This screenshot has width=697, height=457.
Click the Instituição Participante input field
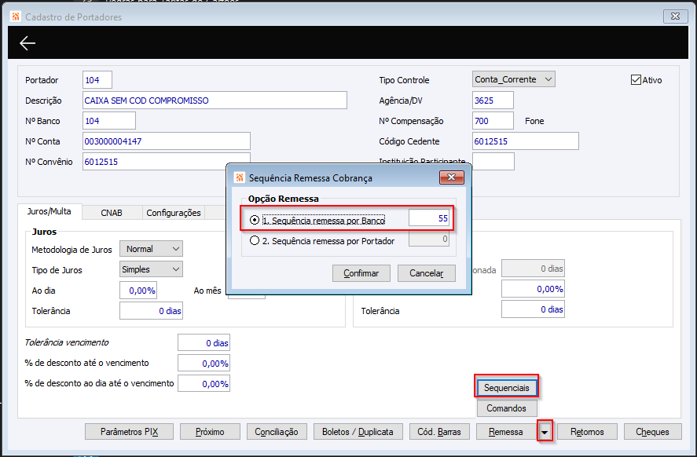tap(493, 161)
